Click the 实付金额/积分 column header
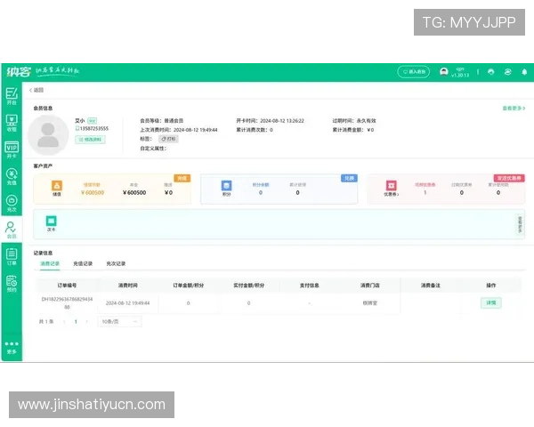 [249, 286]
